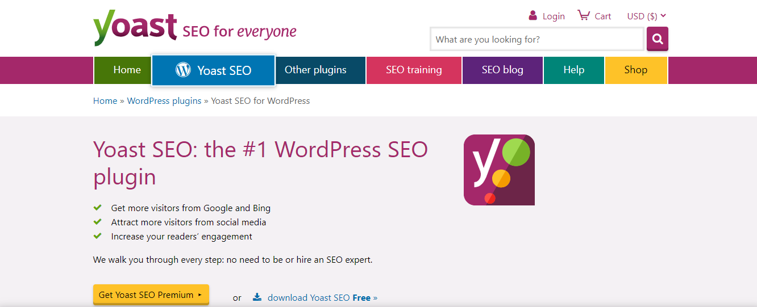Screen dimensions: 757x307
Task: Click the Yoast logo in the header
Action: (135, 28)
